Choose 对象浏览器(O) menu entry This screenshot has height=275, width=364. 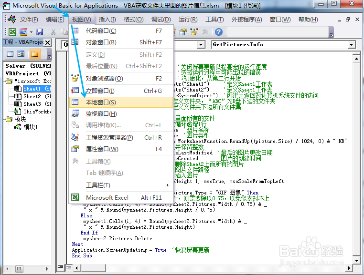coord(121,79)
